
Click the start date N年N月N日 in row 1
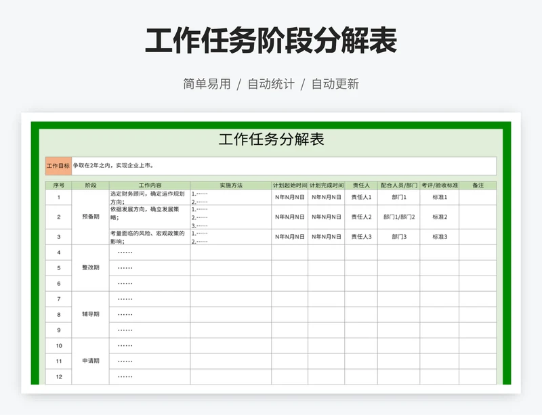(x=290, y=197)
